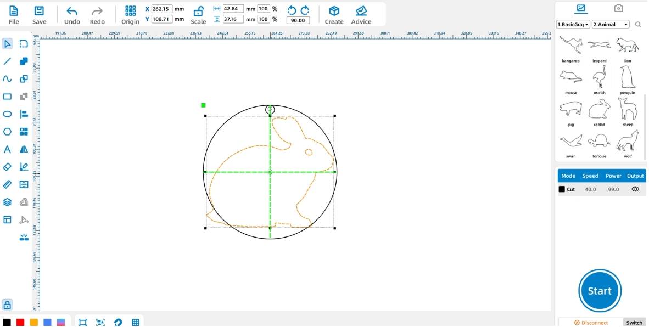Select the Ruler measure tool
The width and height of the screenshot is (649, 327).
[8, 184]
